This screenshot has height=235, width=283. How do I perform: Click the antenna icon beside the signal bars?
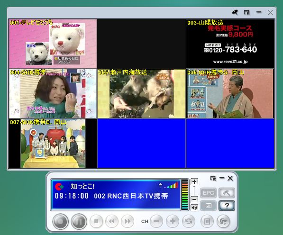coord(160,185)
